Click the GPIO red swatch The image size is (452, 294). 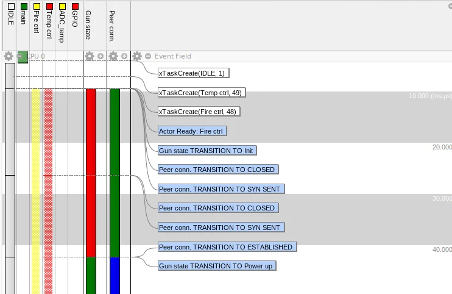[x=75, y=7]
